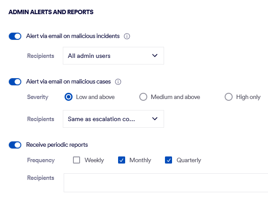
Task: Uncheck the Monthly frequency checkbox
Action: tap(122, 160)
